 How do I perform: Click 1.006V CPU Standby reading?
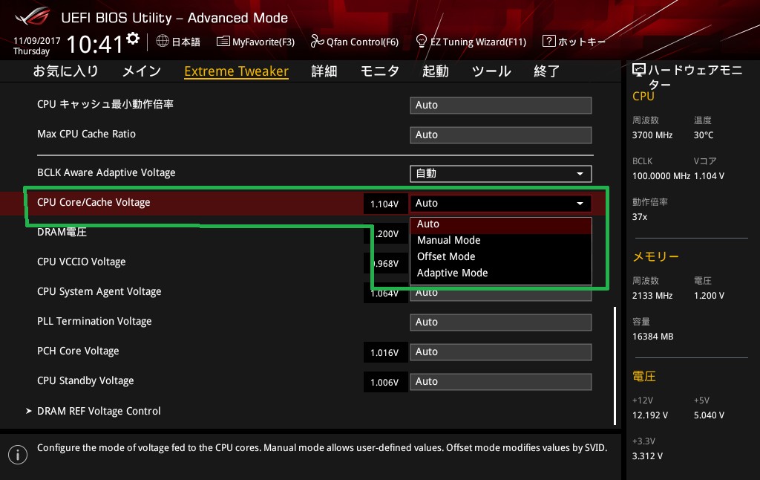385,383
